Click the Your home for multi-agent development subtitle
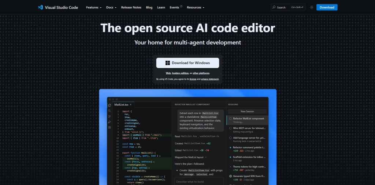This screenshot has width=375, height=185. click(187, 42)
